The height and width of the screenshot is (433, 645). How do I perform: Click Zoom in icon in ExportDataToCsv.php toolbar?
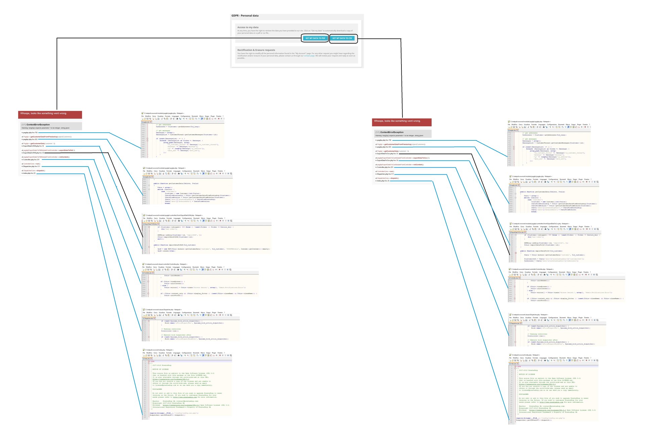[552, 229]
